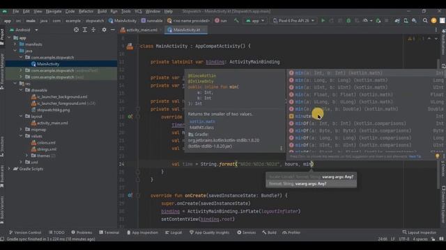The height and width of the screenshot is (250, 446).
Task: Open the Version Control tool window
Action: point(25,233)
